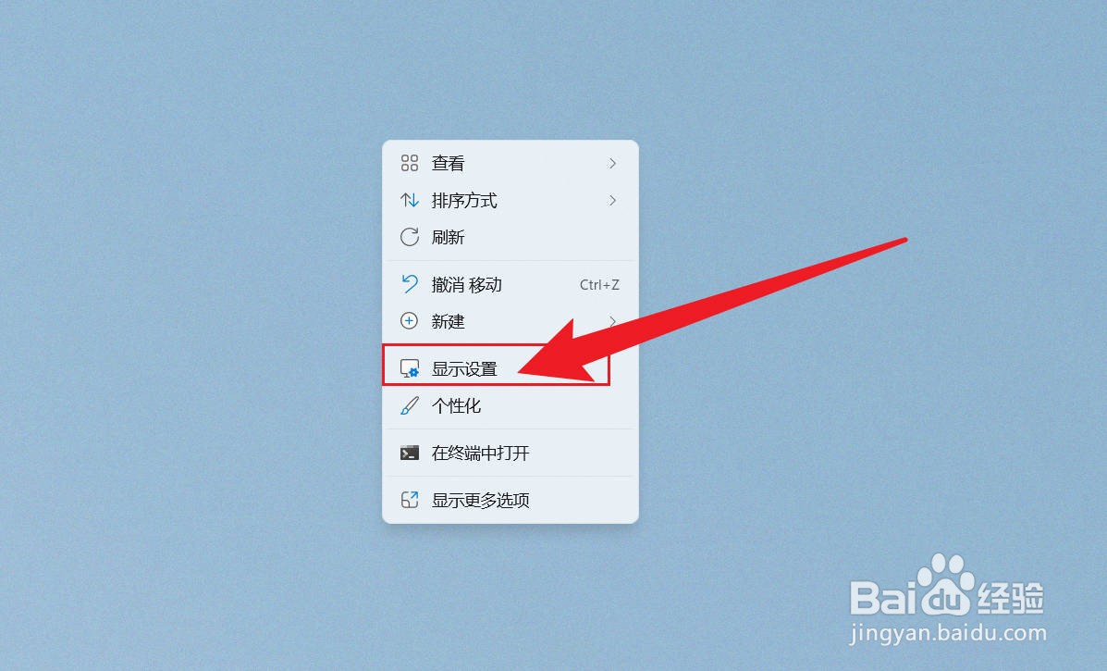Click the blue undo arrow icon
Viewport: 1107px width, 671px height.
coord(410,284)
